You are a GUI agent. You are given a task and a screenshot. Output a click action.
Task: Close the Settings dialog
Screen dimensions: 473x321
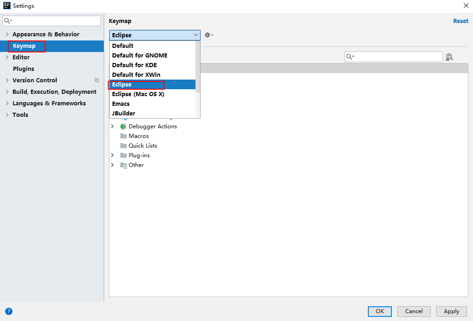point(466,6)
